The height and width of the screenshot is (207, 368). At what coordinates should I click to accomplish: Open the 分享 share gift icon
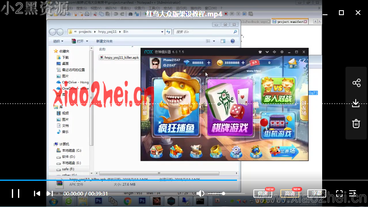[176, 151]
